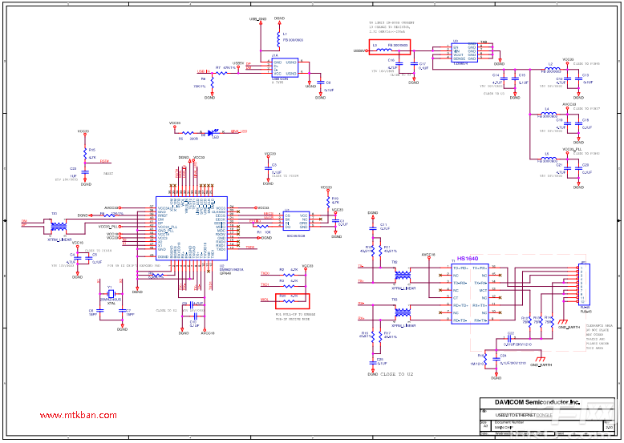Viewport: 624px width, 443px height.
Task: Click the 93C46 EEPROM chip
Action: (298, 219)
